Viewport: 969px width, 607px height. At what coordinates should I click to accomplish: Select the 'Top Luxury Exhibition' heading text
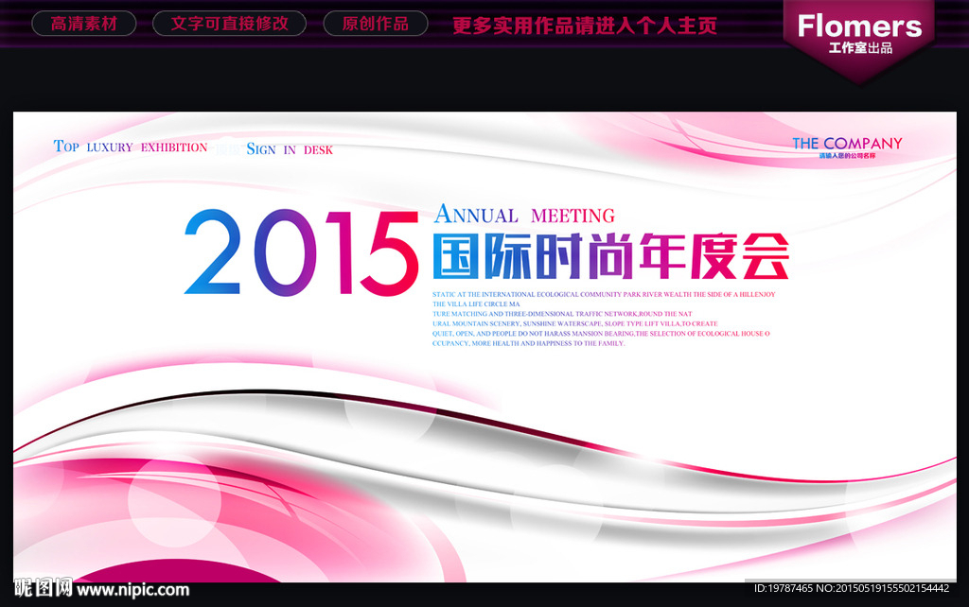click(131, 147)
